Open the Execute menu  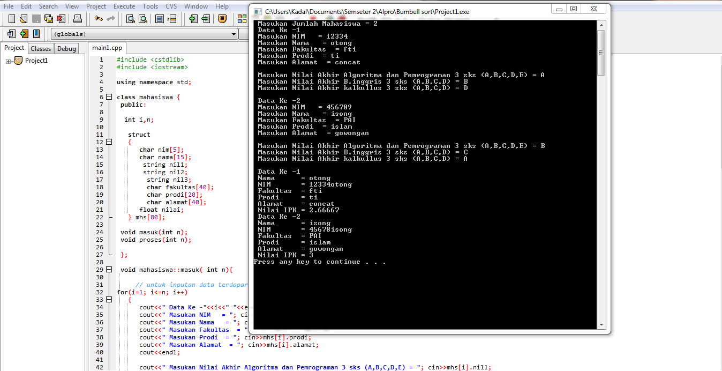(x=124, y=6)
